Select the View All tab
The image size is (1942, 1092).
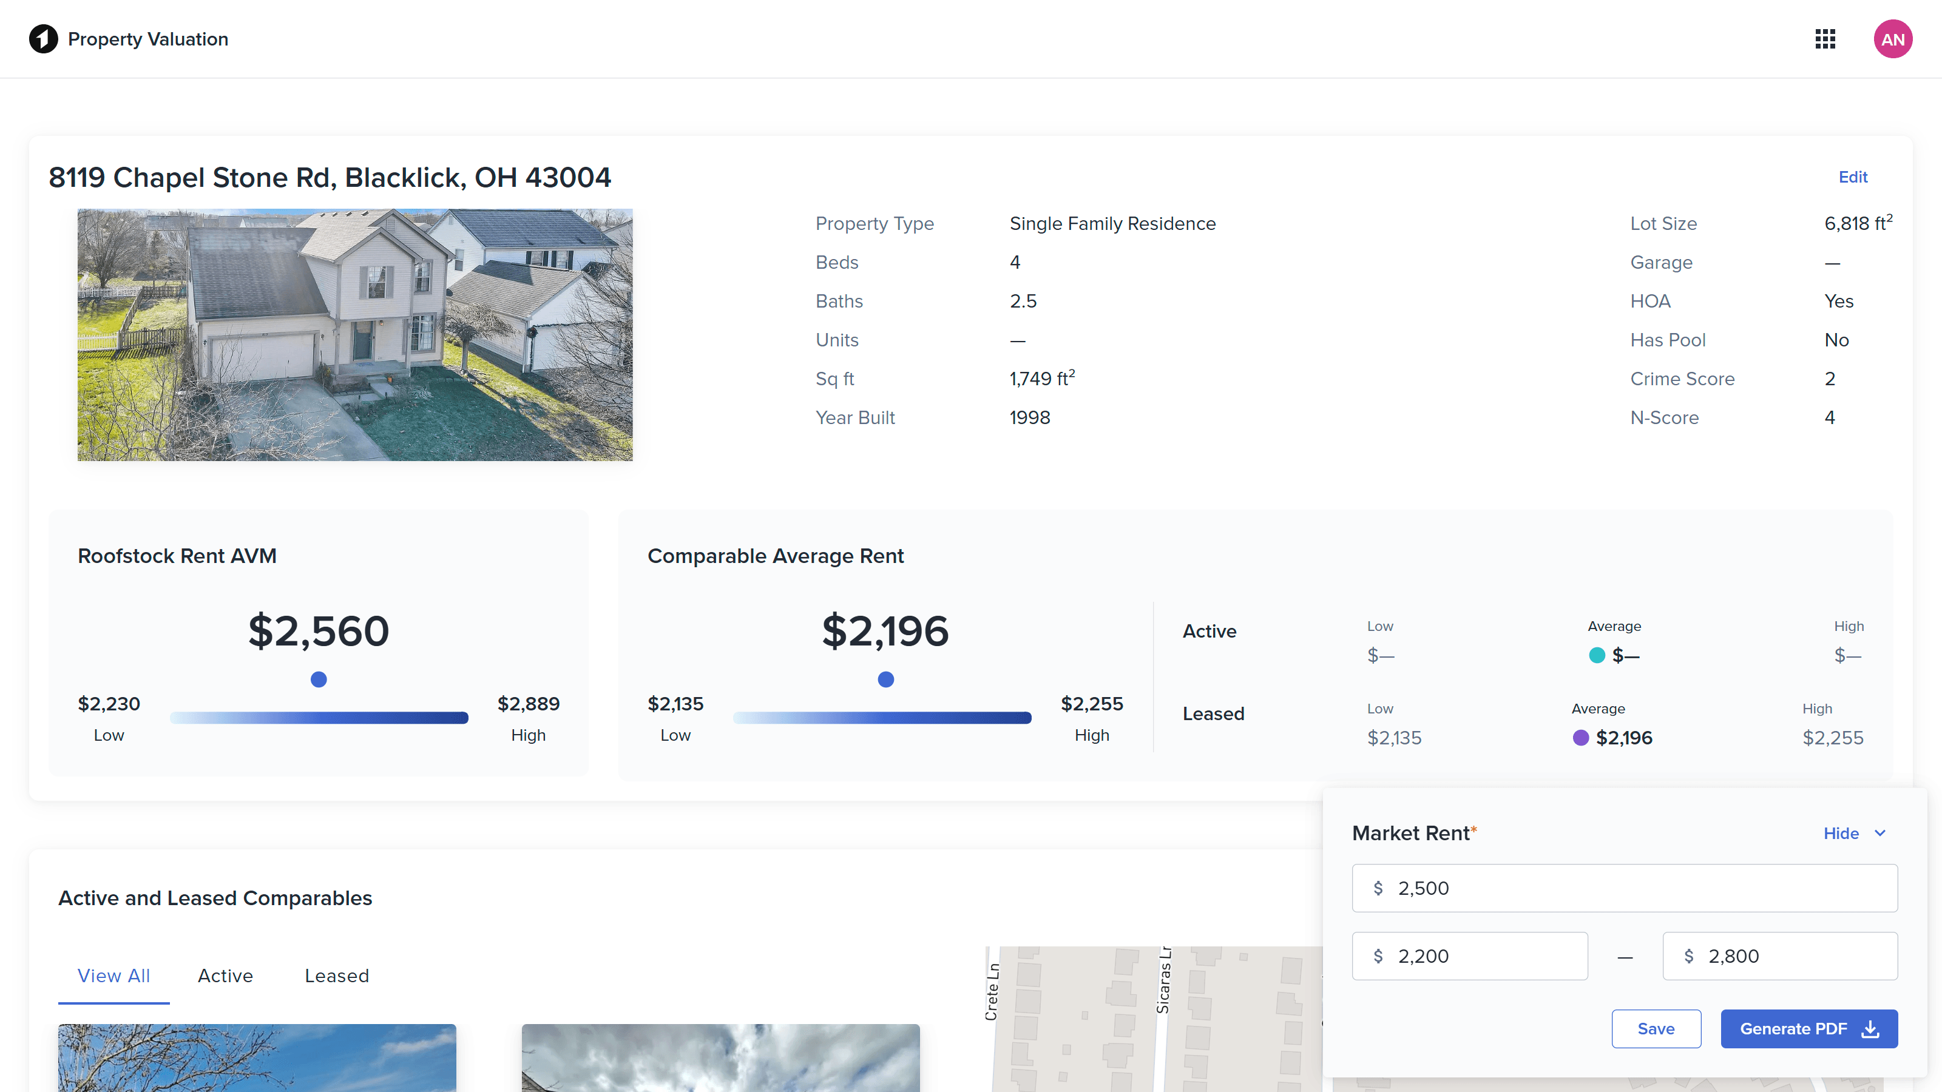114,976
